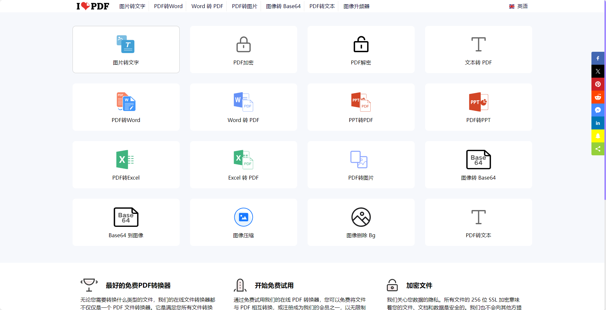This screenshot has height=310, width=606.
Task: Share on Snapchat via sidebar
Action: [x=598, y=136]
